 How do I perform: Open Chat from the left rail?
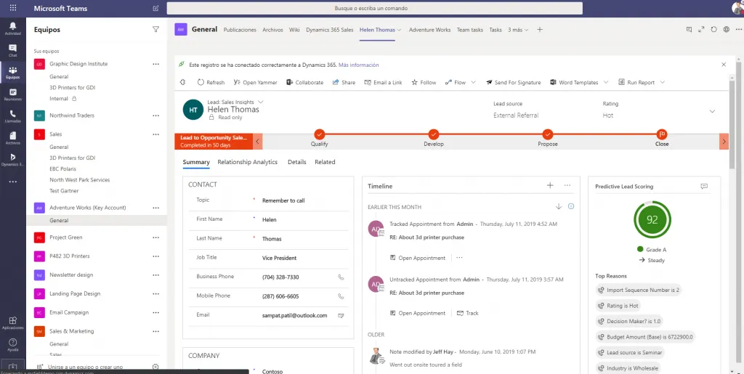[x=13, y=50]
